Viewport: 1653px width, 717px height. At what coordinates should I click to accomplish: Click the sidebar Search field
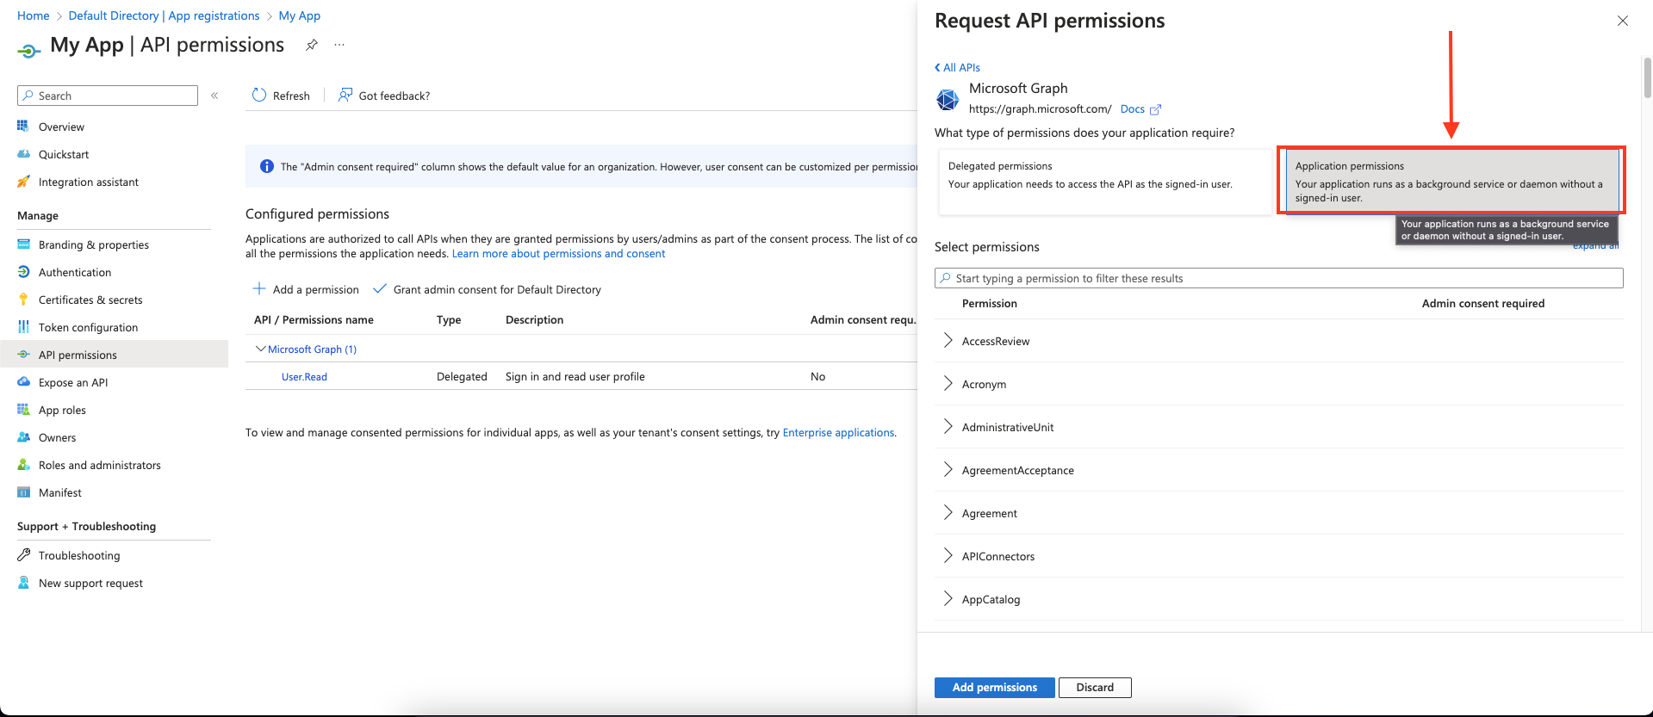coord(108,96)
